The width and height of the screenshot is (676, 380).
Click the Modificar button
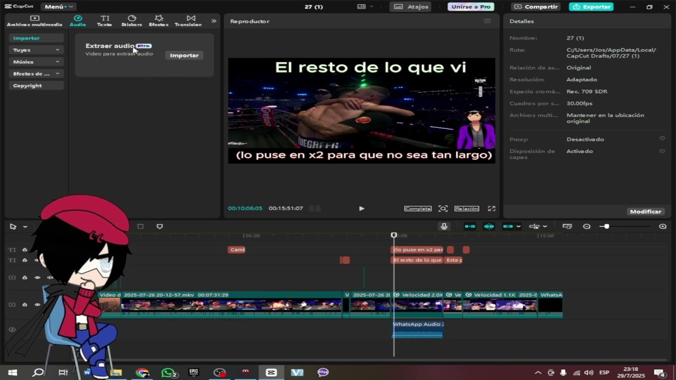point(645,211)
